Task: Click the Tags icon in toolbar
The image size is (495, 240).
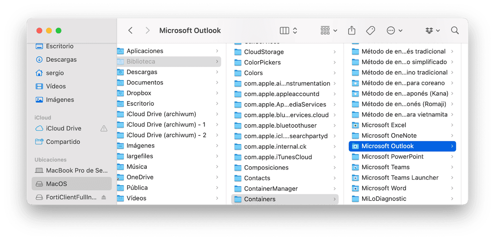Action: coord(370,30)
